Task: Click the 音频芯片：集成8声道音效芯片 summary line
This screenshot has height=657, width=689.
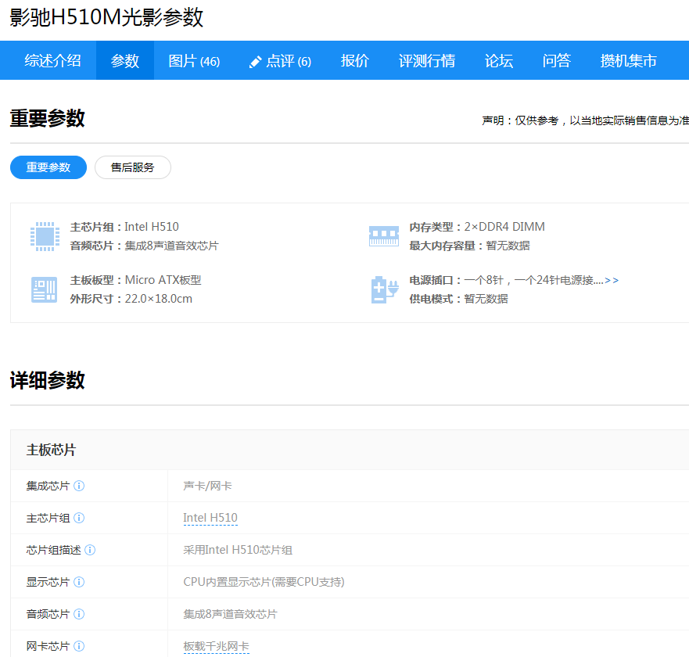Action: tap(144, 246)
